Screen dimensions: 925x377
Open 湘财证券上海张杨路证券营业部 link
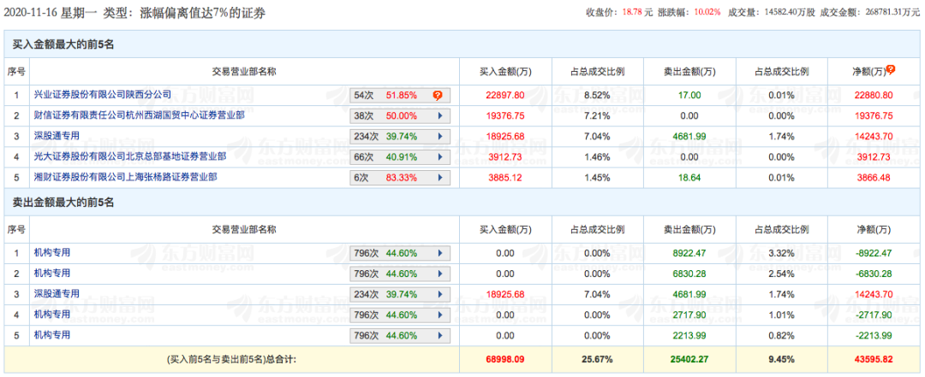point(125,177)
